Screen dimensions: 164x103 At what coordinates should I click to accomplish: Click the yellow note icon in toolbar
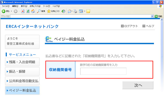88,11
